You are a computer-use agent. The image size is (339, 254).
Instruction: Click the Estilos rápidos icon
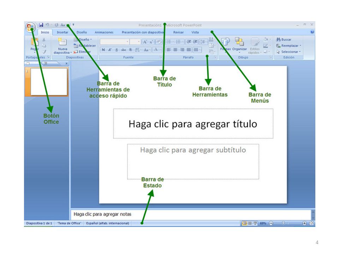pos(255,42)
